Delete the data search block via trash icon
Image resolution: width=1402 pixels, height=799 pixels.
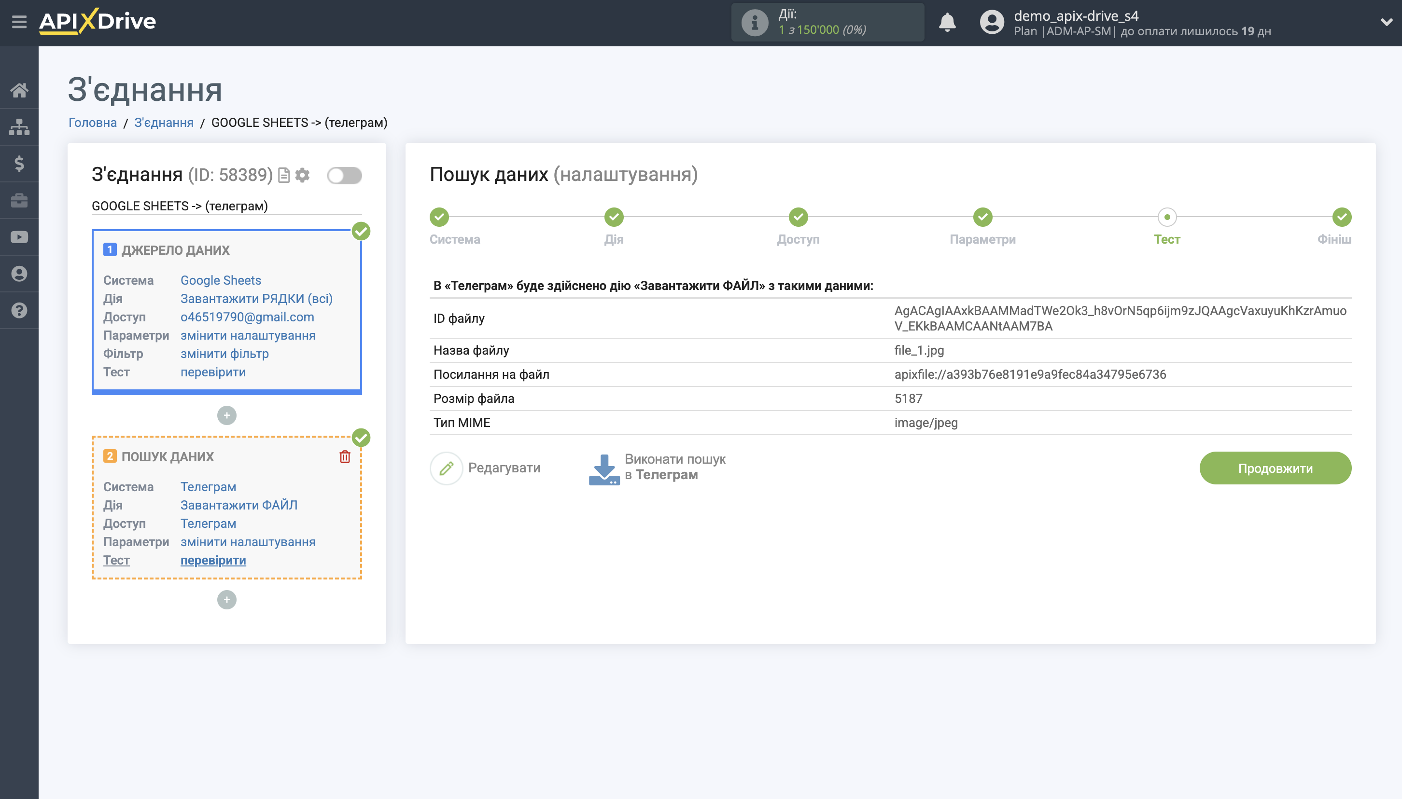345,456
